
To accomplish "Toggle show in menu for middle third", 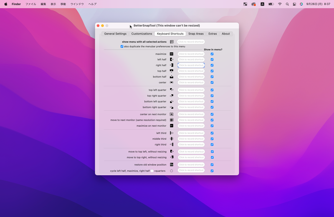I will [x=212, y=139].
